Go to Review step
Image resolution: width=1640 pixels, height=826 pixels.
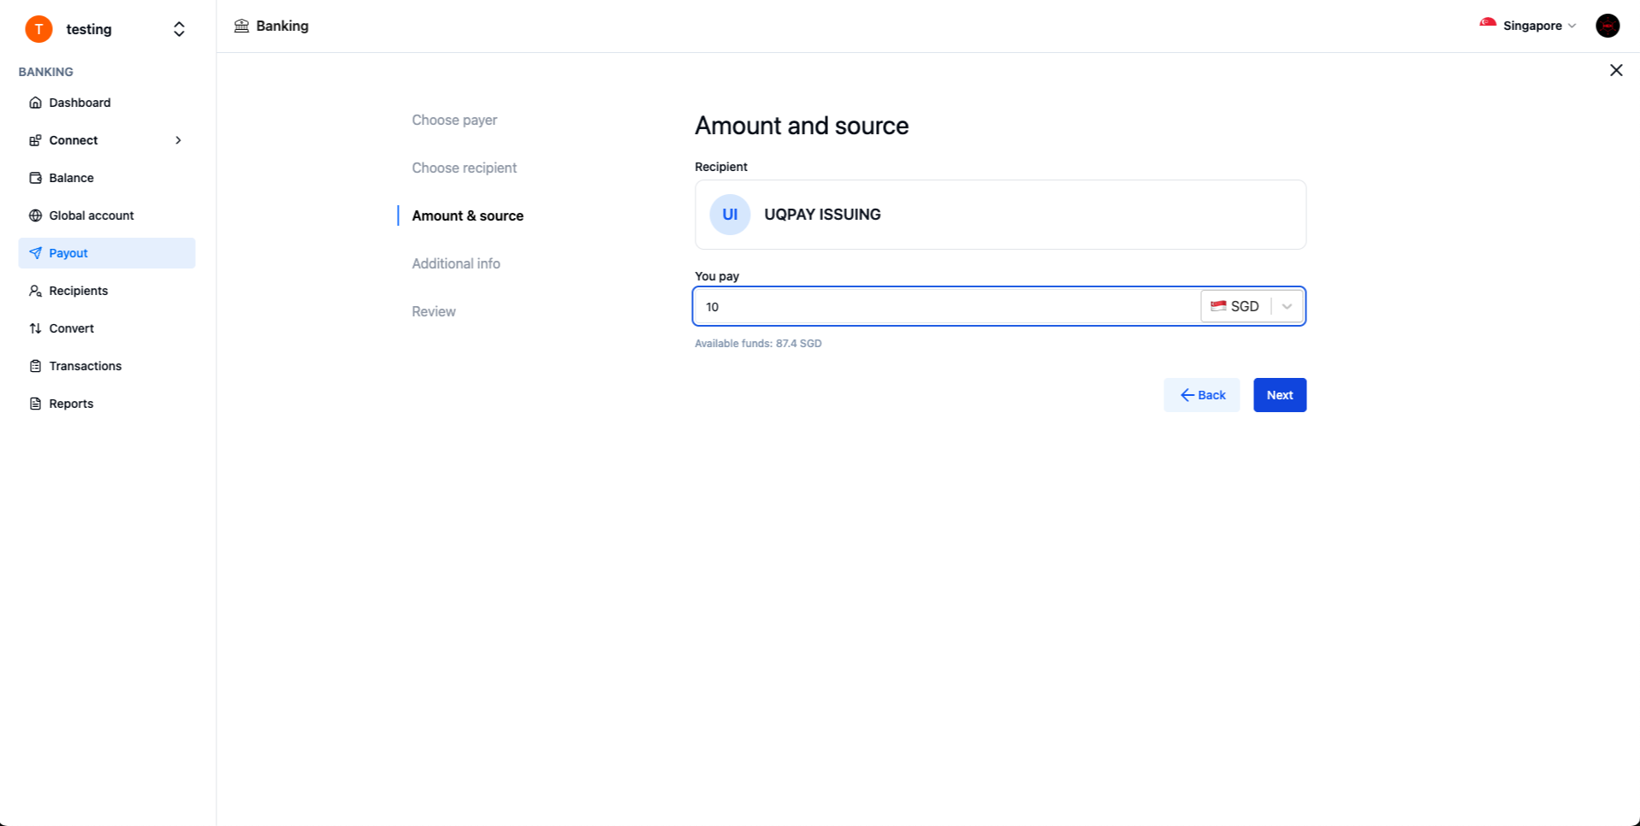tap(434, 311)
